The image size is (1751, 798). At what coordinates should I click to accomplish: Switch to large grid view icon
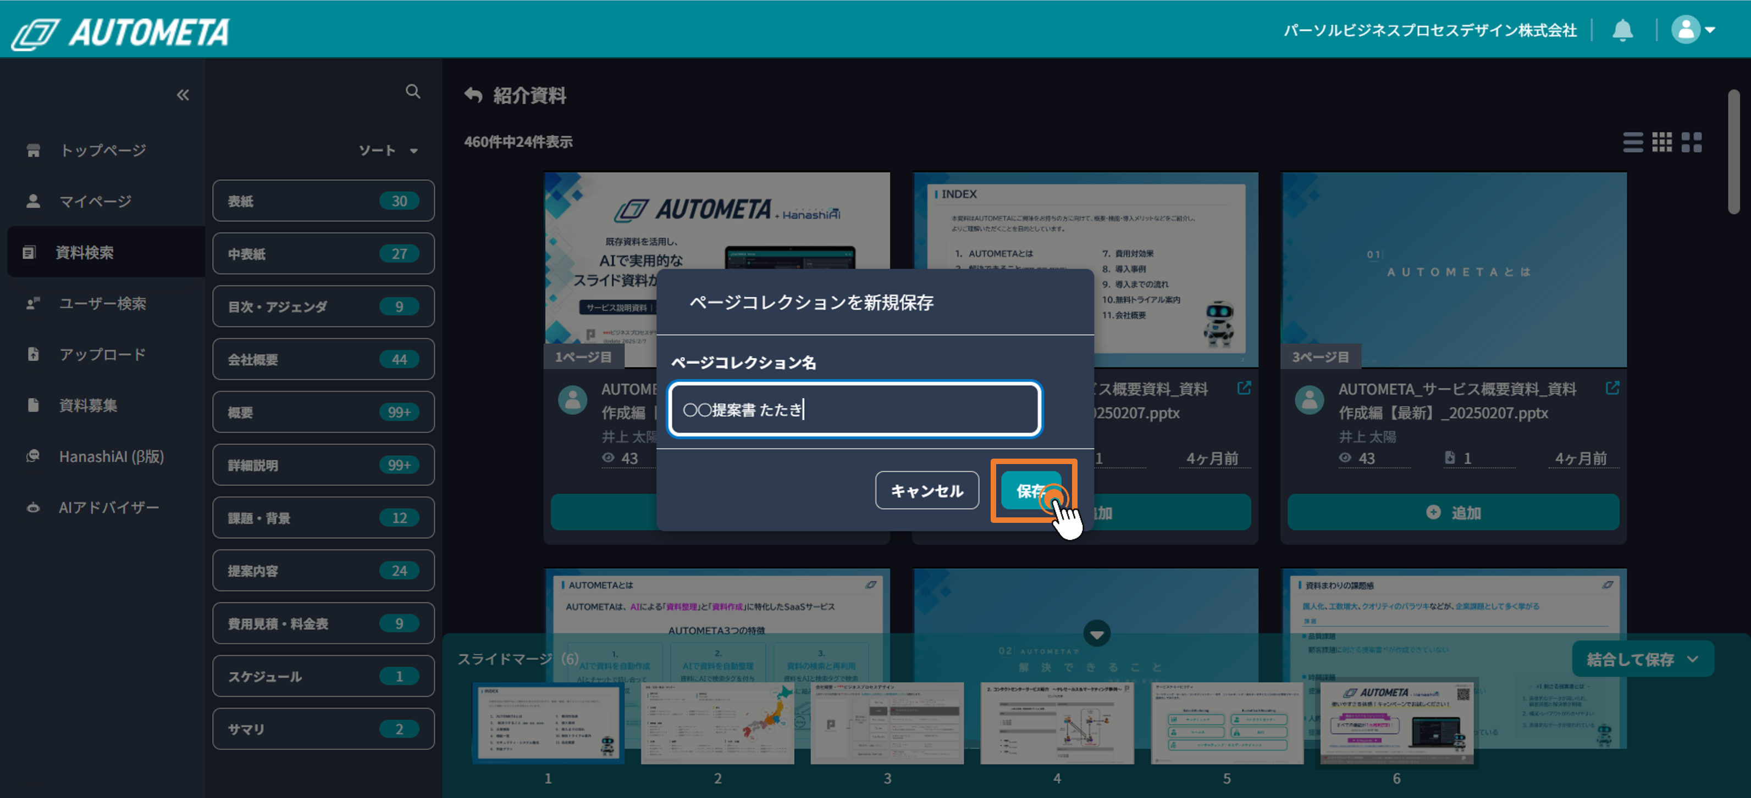[x=1691, y=142]
